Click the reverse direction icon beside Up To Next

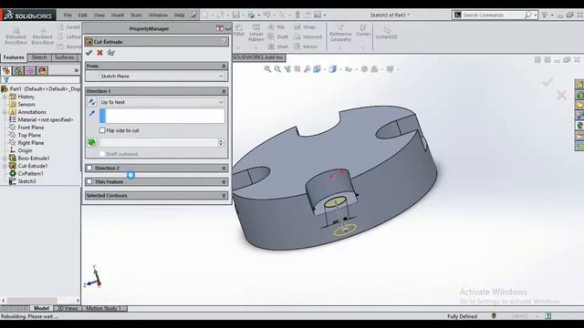point(91,102)
